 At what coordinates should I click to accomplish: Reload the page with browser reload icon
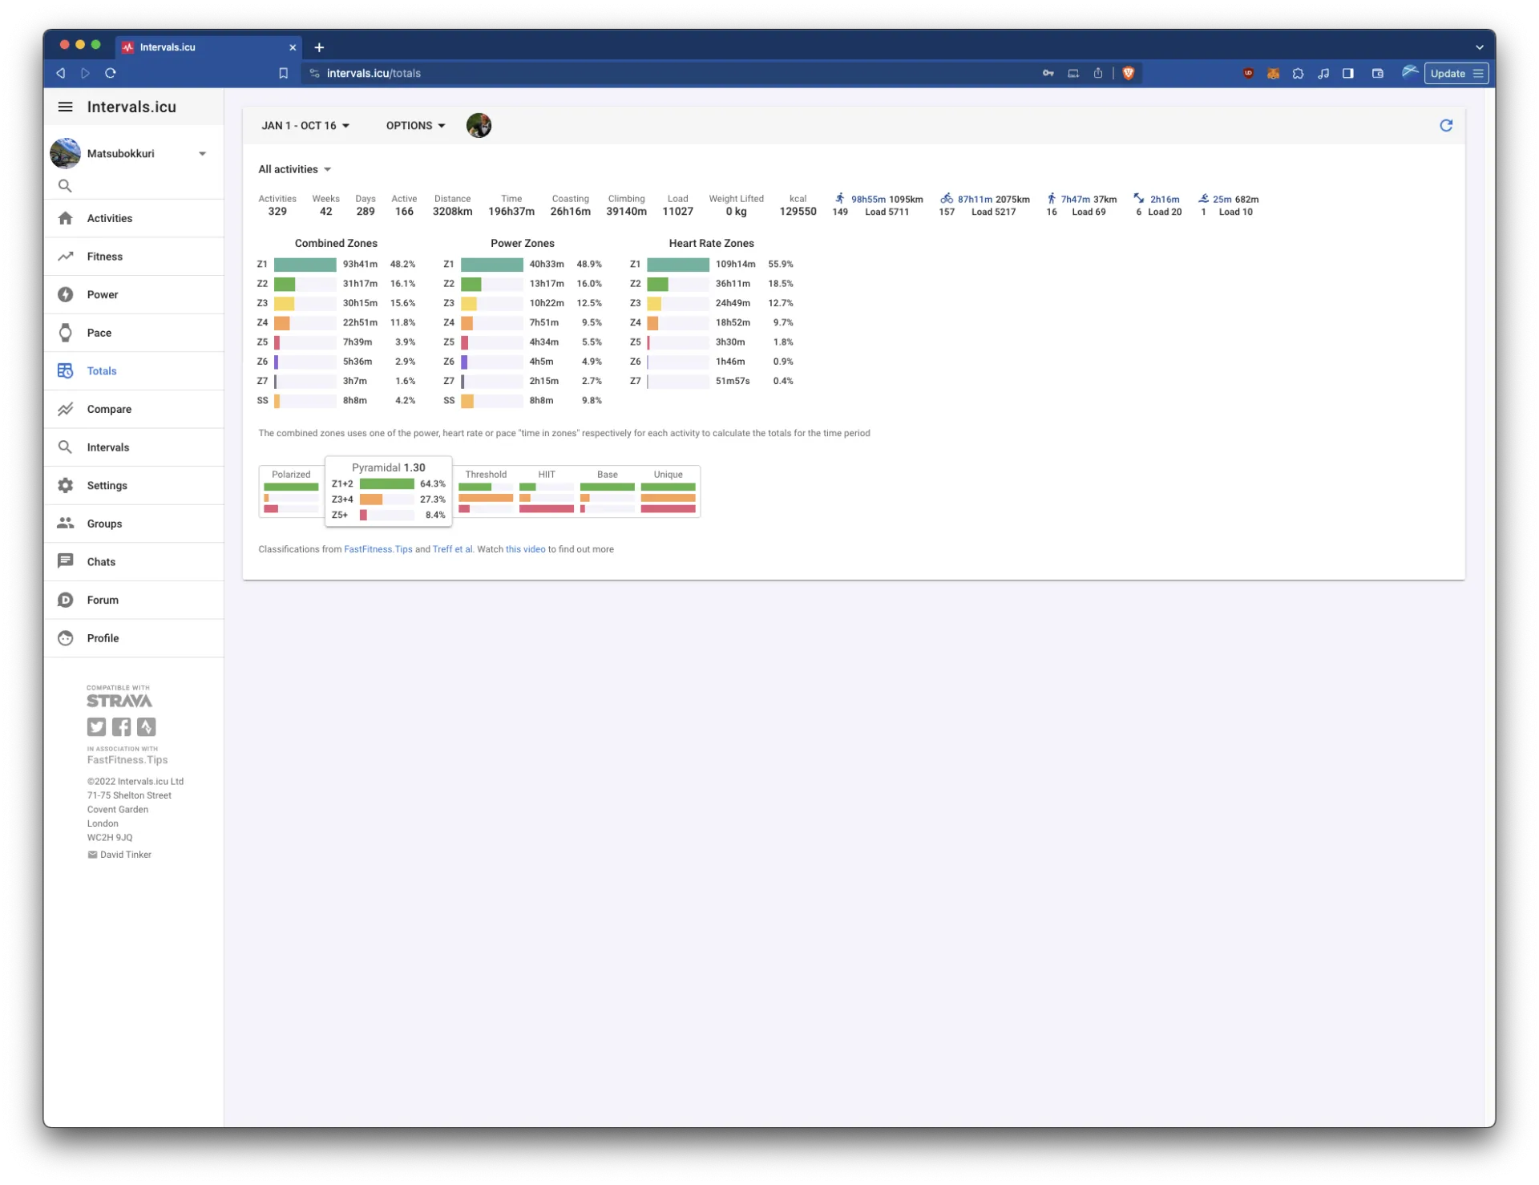(x=111, y=73)
